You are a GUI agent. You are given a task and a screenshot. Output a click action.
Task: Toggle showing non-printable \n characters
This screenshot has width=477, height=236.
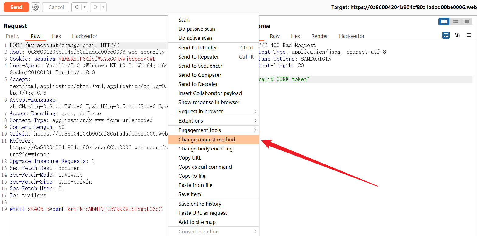457,35
